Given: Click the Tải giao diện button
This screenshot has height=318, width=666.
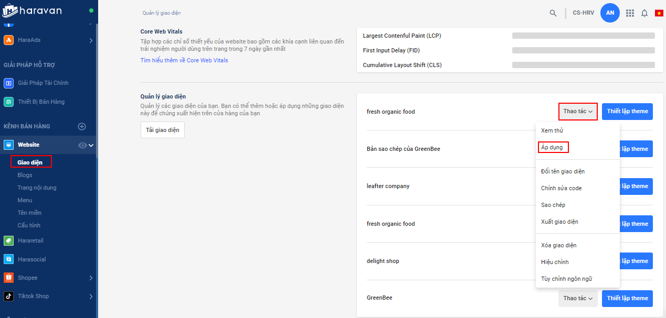Looking at the screenshot, I should tap(162, 130).
